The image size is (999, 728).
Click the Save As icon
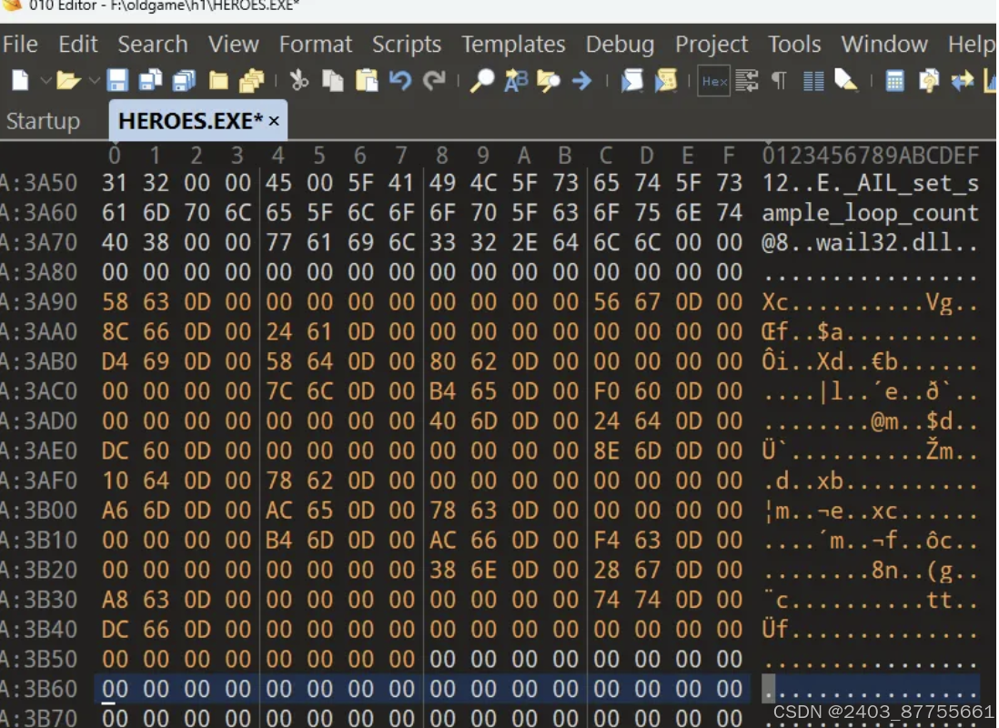[150, 81]
